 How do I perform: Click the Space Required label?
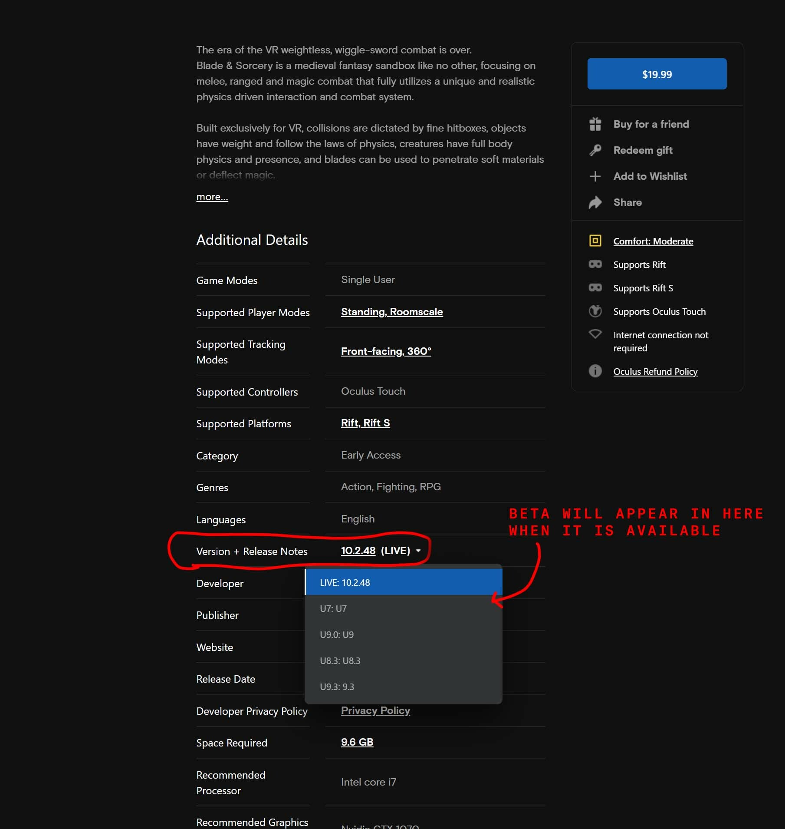pyautogui.click(x=232, y=743)
